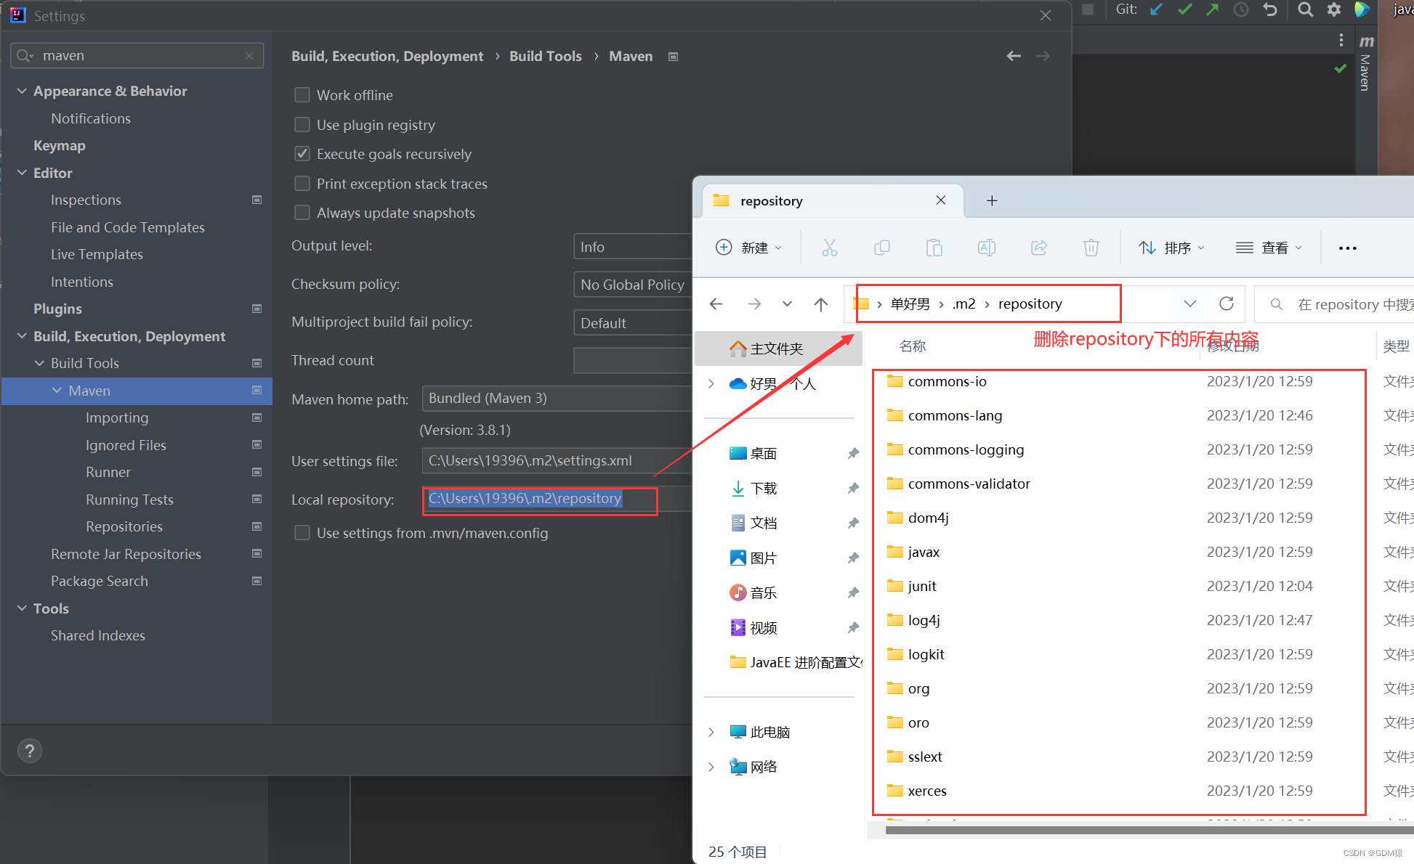Image resolution: width=1414 pixels, height=864 pixels.
Task: Expand 网络 in navigation pane
Action: tap(711, 767)
